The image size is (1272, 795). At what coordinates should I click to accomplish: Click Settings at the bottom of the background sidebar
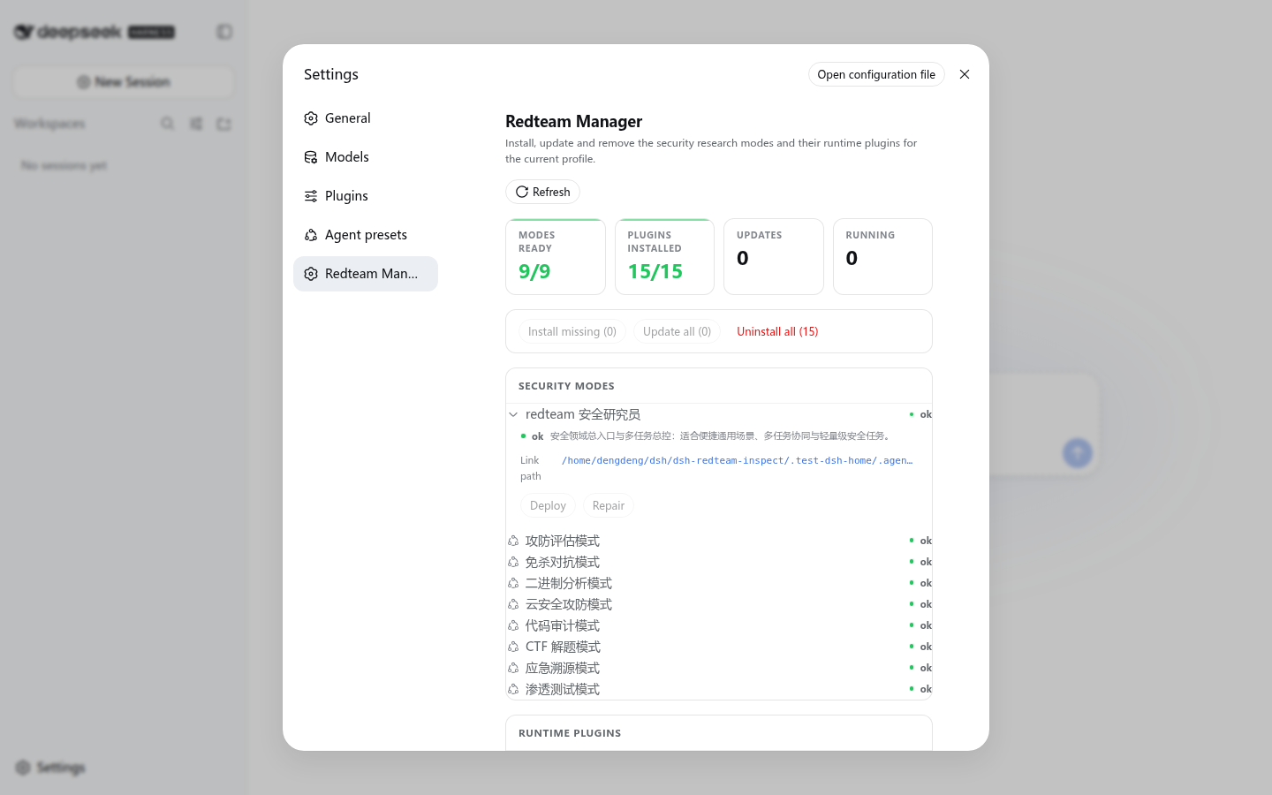(51, 768)
